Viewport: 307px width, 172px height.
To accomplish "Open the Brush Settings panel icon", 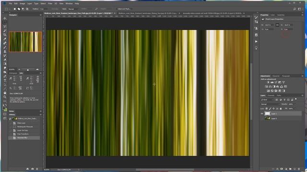I will point(256,17).
